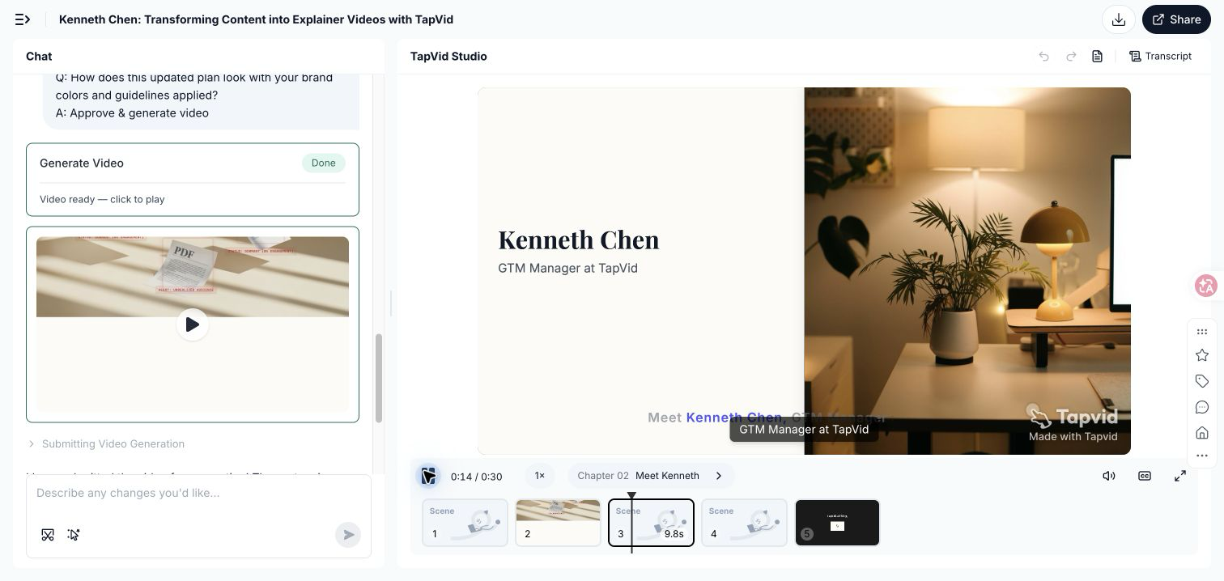The height and width of the screenshot is (581, 1224).
Task: Click the Approve & generate video answer text
Action: [x=132, y=113]
